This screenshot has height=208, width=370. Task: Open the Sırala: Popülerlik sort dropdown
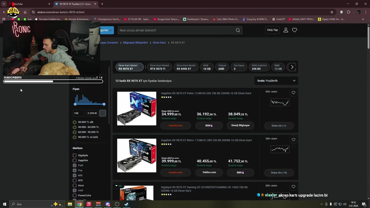click(x=276, y=81)
